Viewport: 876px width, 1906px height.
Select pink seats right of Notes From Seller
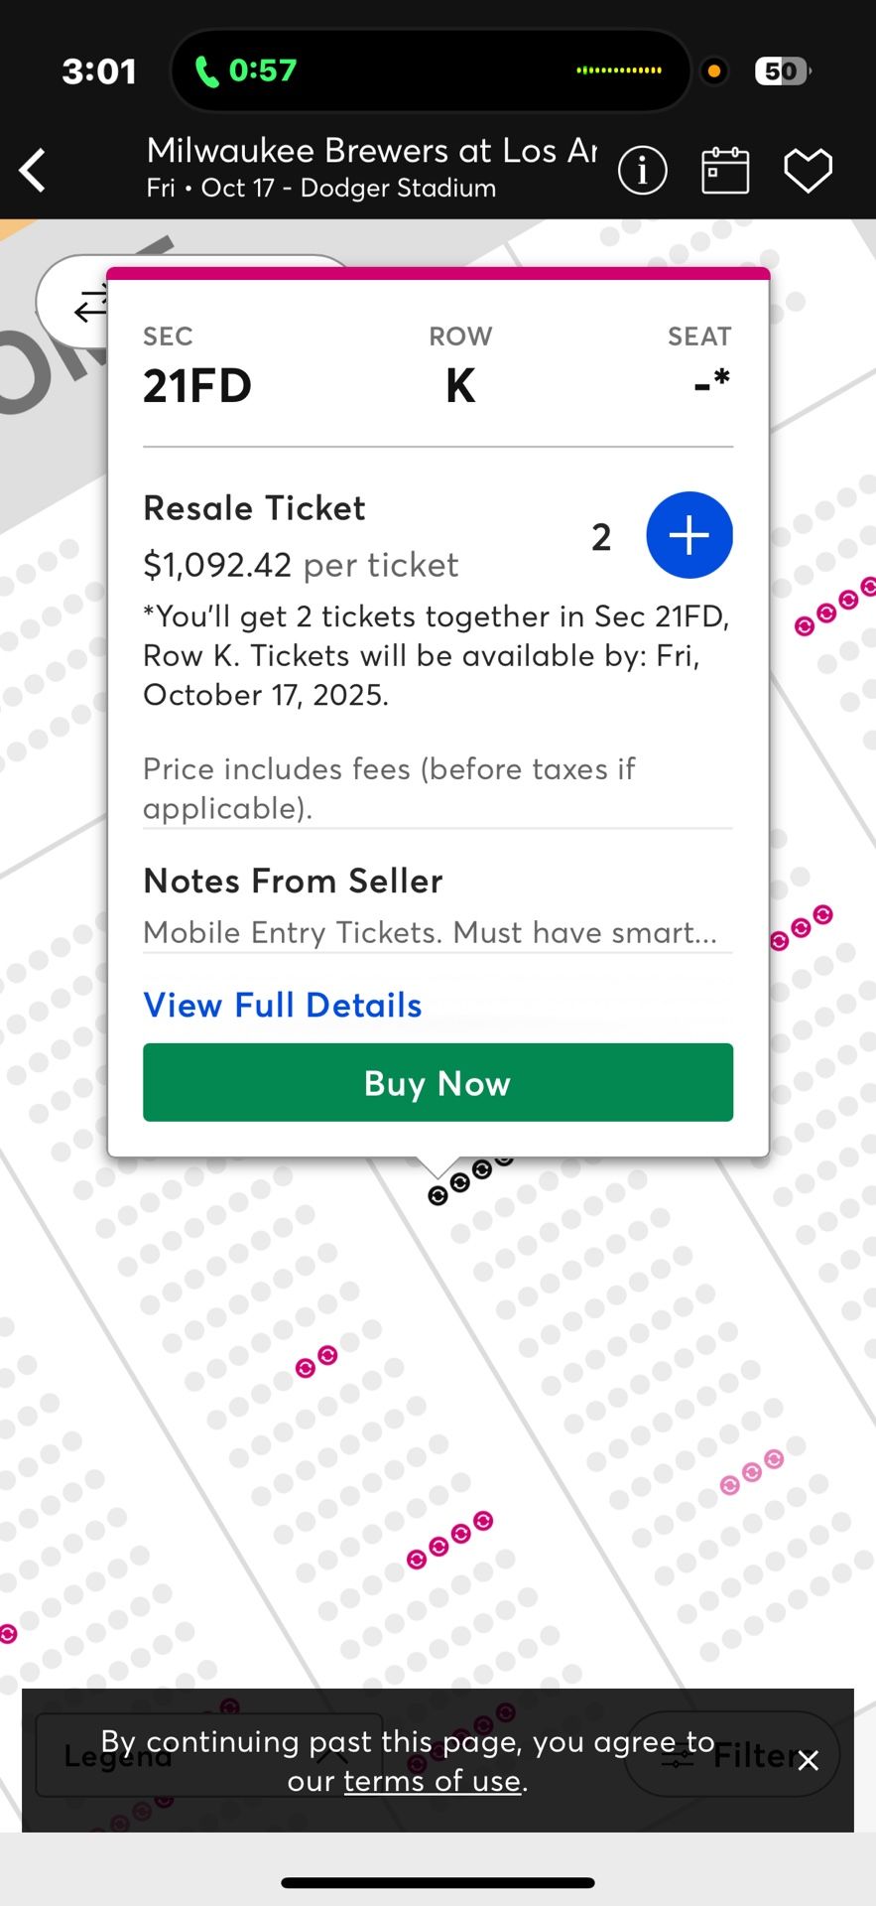[802, 927]
